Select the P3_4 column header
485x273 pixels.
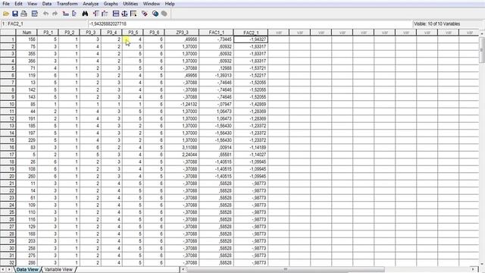pos(111,32)
